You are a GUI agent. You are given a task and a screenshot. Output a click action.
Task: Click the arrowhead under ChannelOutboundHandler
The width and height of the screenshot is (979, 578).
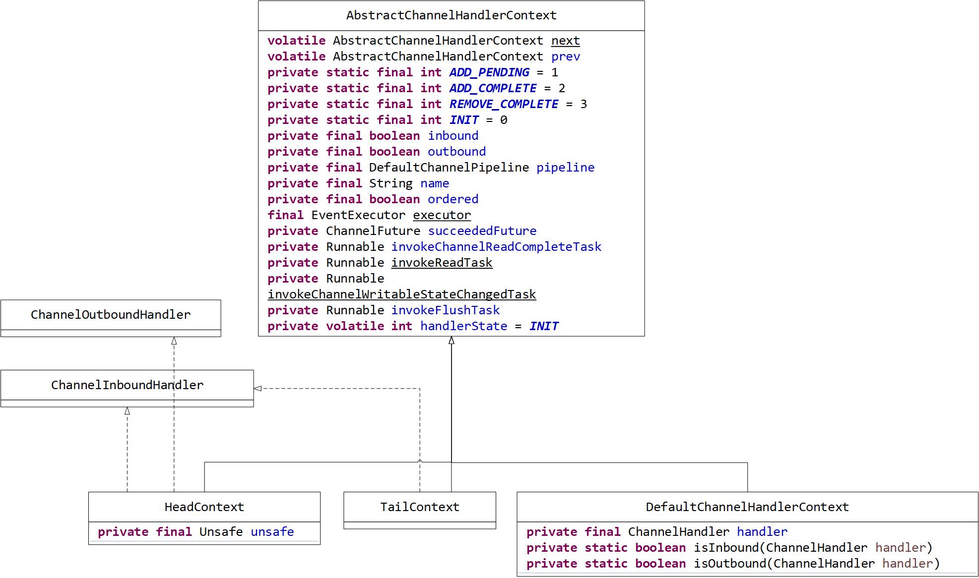(174, 341)
